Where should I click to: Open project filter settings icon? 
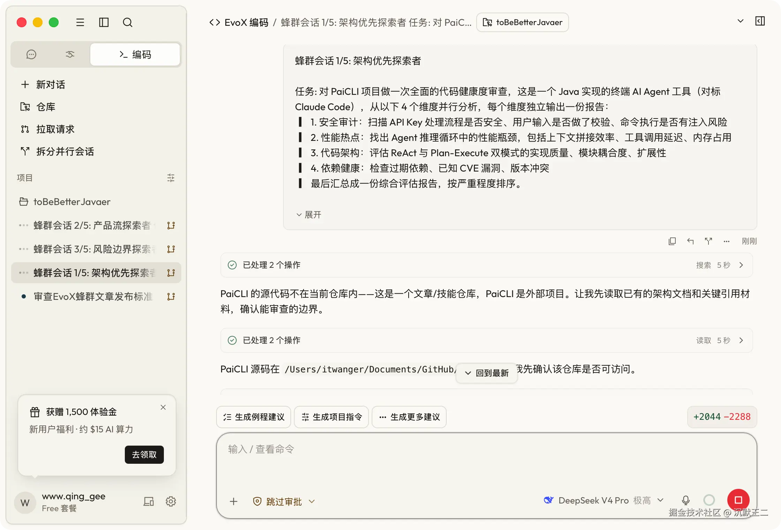171,178
